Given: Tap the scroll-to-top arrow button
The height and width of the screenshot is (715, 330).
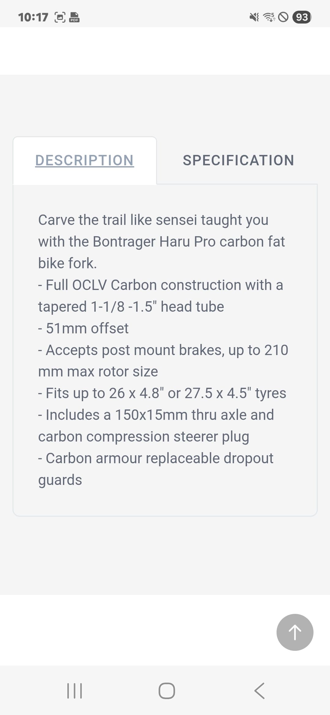Looking at the screenshot, I should coord(295,632).
